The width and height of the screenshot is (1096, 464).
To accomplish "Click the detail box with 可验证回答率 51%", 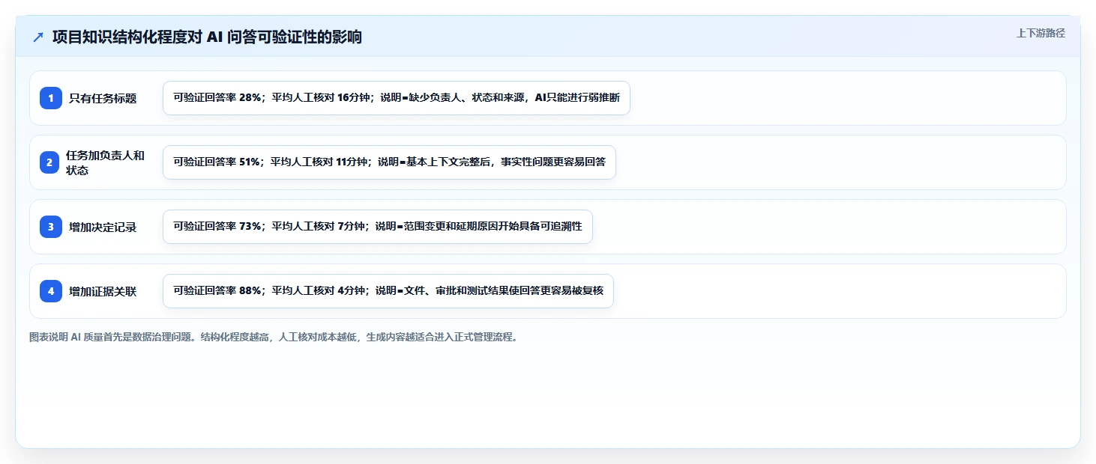I will (x=389, y=162).
